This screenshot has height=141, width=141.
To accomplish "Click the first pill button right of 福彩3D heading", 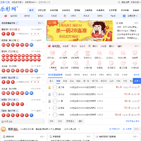I will [x=115, y=129].
